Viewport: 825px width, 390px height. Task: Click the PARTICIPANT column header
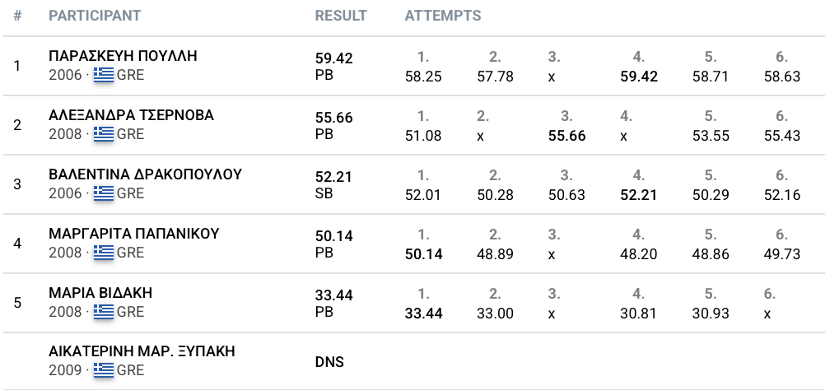pyautogui.click(x=95, y=16)
